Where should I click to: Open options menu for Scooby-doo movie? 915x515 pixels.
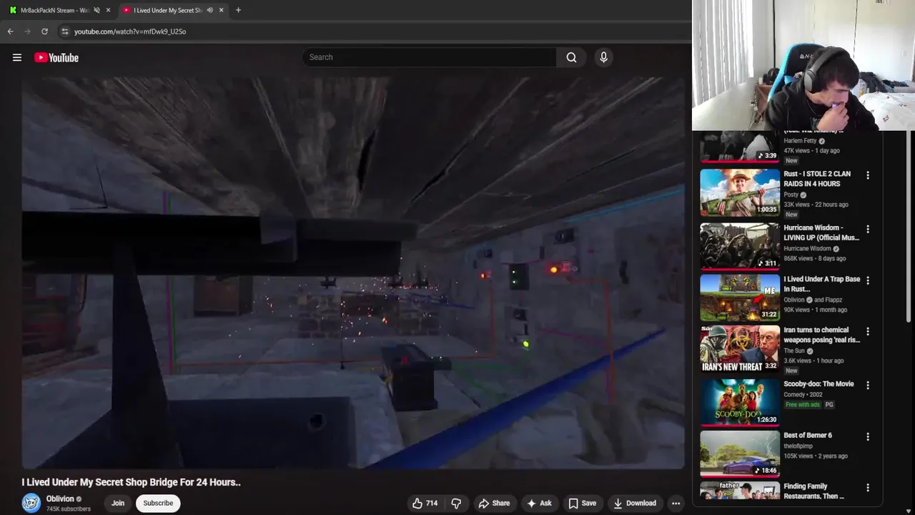(x=868, y=385)
